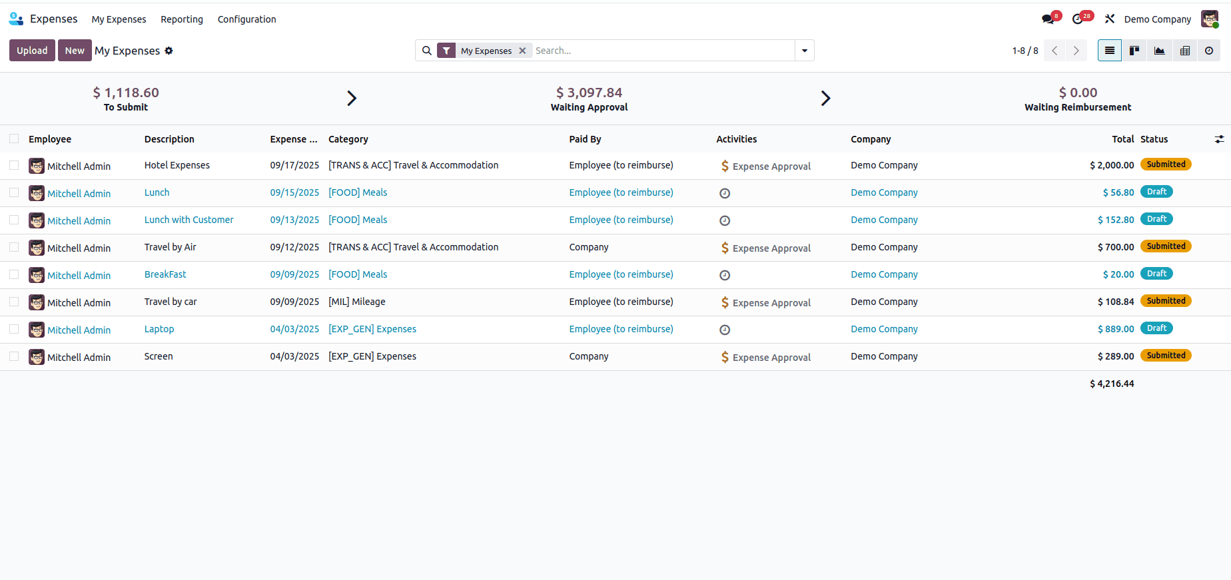The image size is (1231, 580).
Task: Open optional columns adjust icon
Action: click(1219, 139)
